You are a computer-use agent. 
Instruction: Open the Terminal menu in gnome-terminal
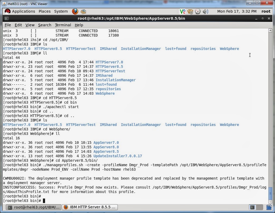click(x=63, y=25)
